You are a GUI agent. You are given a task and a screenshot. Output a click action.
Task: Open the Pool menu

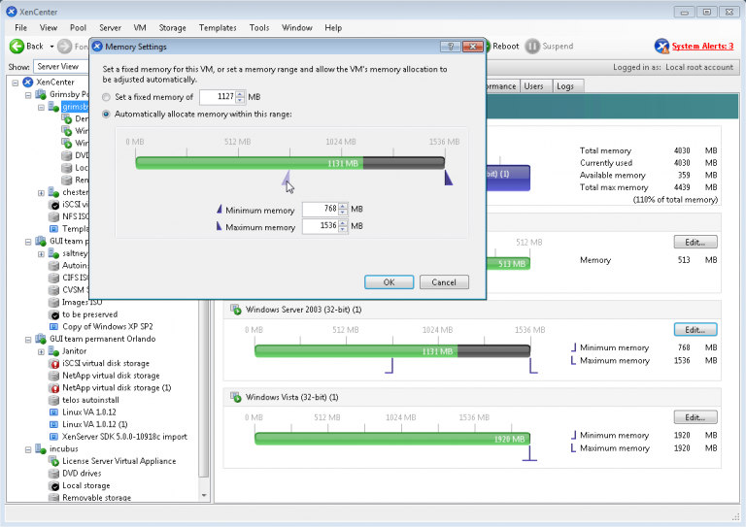click(78, 27)
